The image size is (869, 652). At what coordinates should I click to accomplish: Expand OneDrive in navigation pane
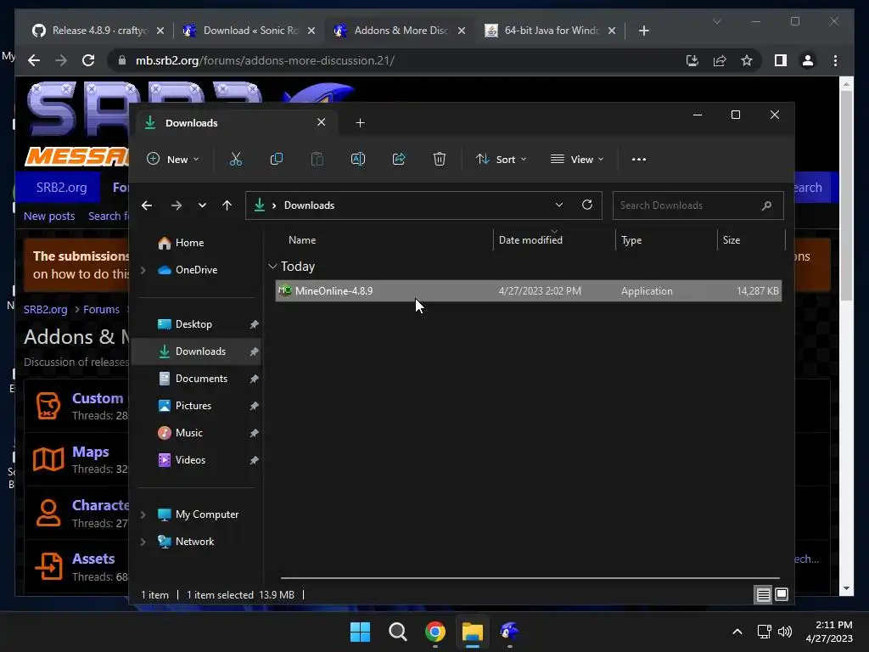[143, 270]
